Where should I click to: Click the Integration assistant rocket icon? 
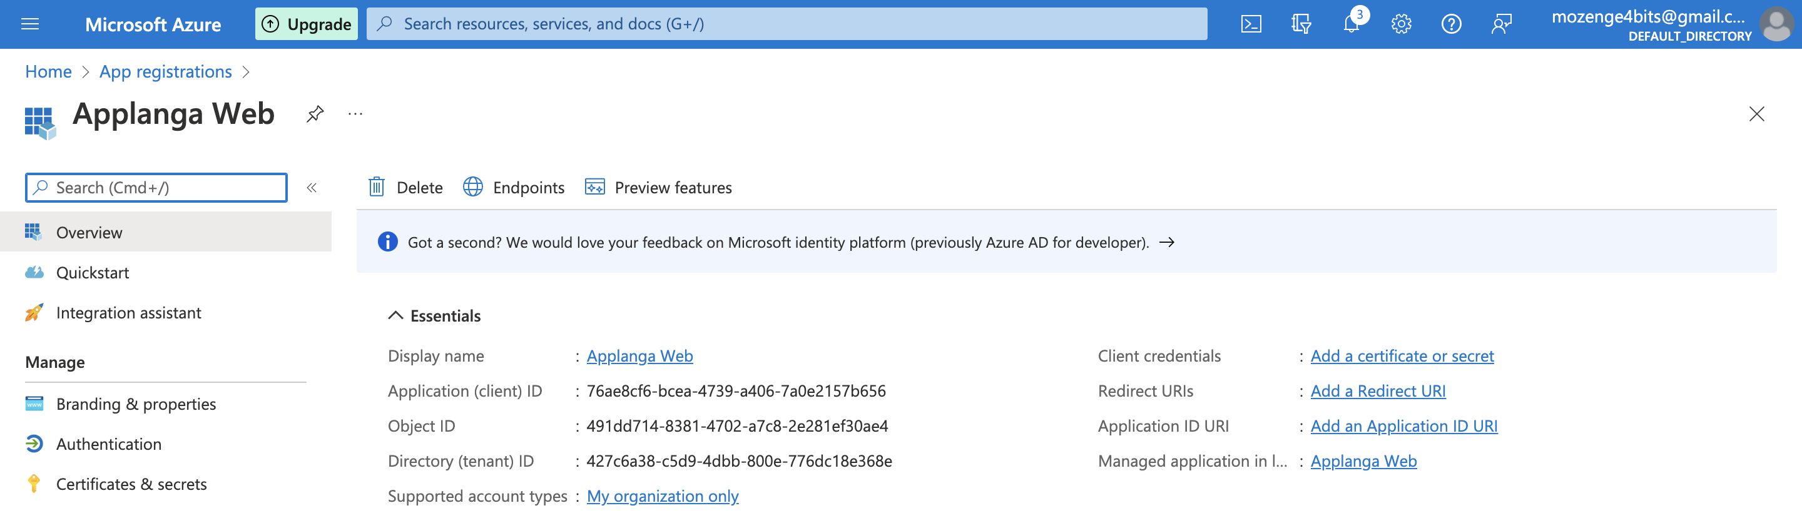(34, 312)
